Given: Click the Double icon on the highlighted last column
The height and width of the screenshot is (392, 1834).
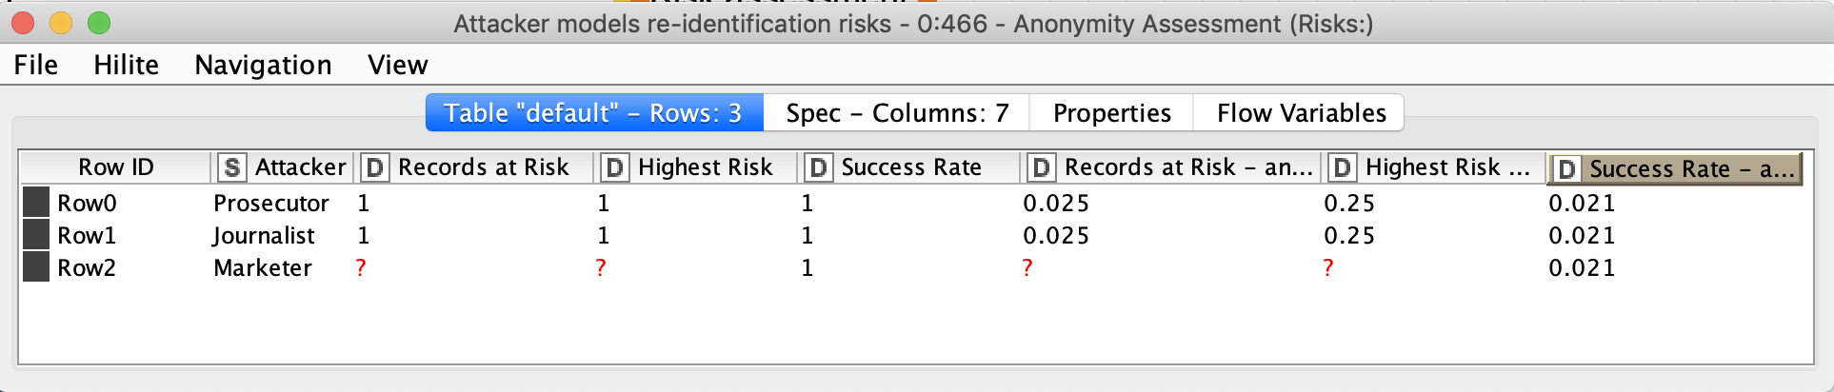Looking at the screenshot, I should pyautogui.click(x=1567, y=169).
